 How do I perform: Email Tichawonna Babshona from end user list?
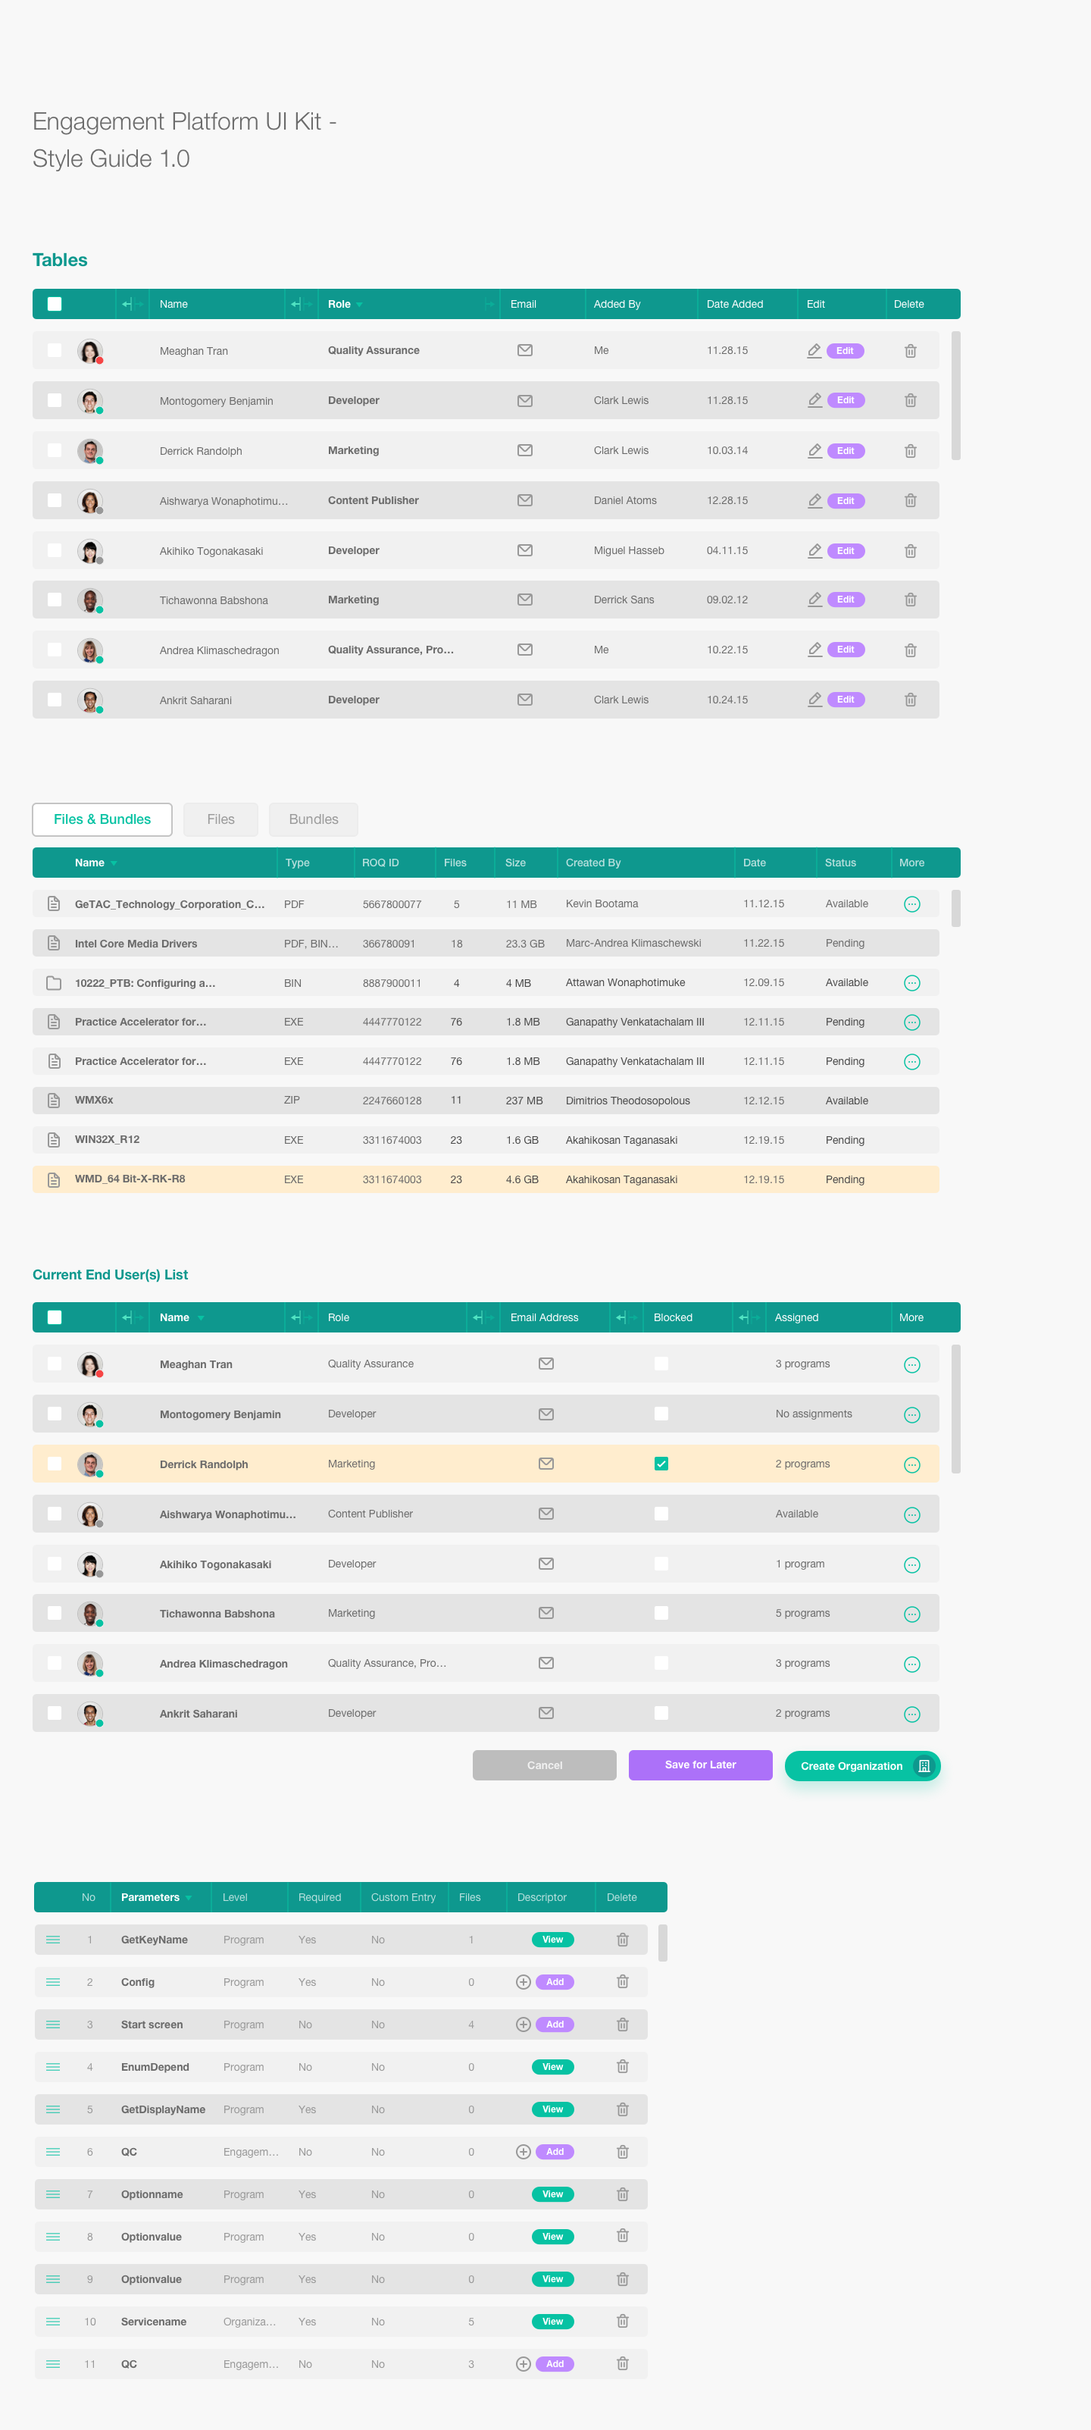[546, 1613]
